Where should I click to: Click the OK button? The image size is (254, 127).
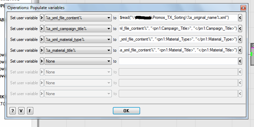click(126, 111)
